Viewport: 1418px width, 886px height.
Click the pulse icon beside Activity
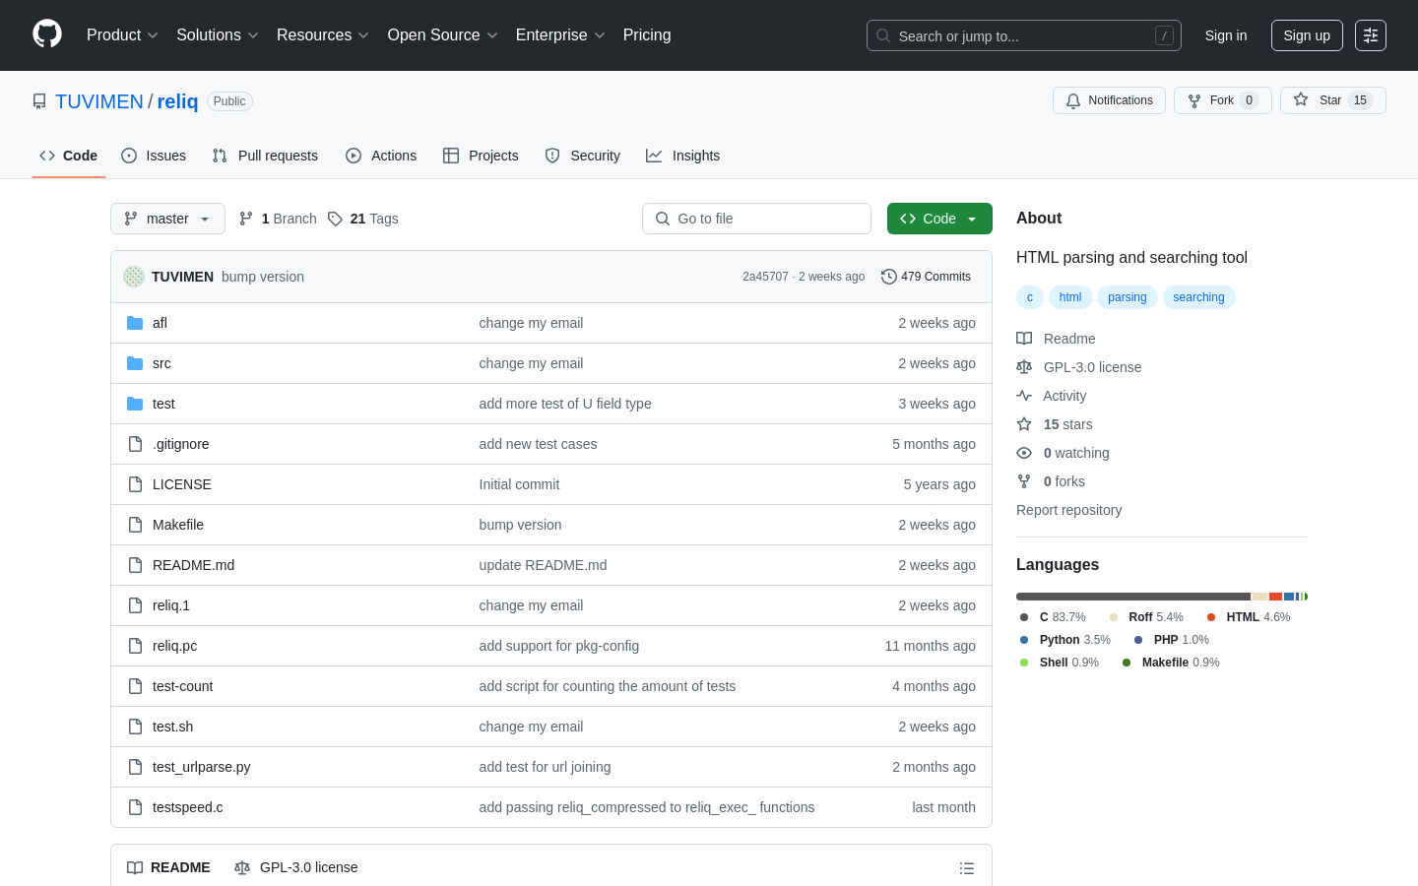1024,396
